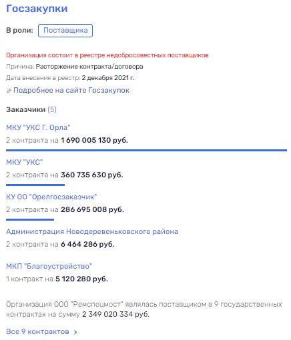Open МКП "Благоустройство" customer link
This screenshot has width=291, height=340.
[49, 266]
